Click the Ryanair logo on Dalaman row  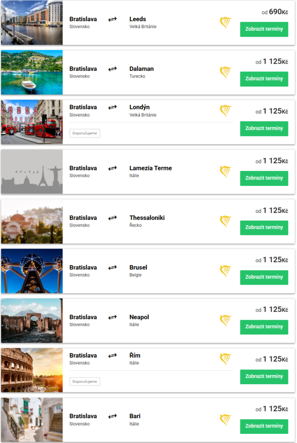(x=225, y=72)
